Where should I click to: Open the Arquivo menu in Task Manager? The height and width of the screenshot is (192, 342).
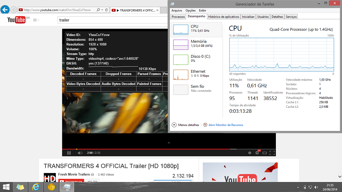[177, 10]
